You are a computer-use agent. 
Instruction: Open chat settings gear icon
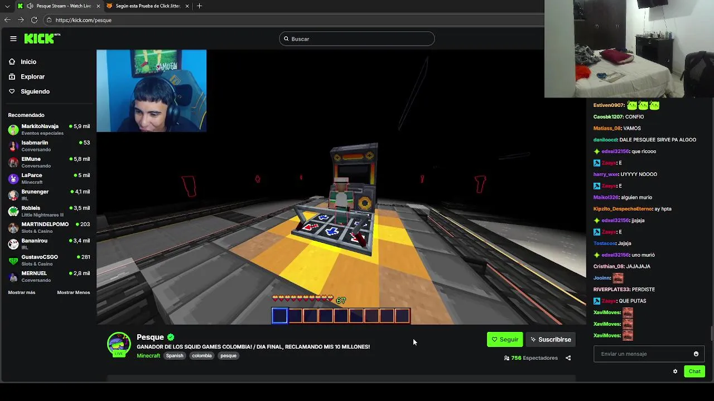pos(675,371)
